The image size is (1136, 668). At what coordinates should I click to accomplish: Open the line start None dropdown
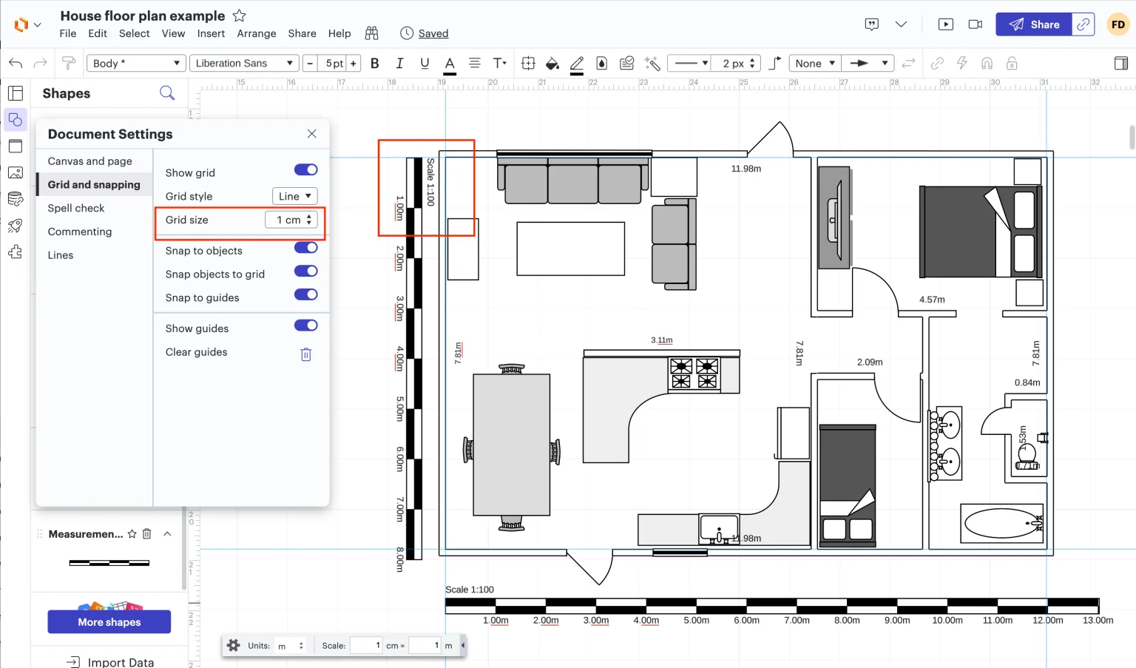[816, 64]
